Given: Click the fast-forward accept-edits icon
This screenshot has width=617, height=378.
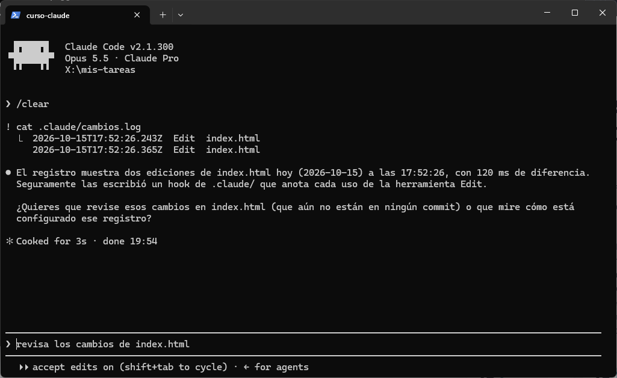Looking at the screenshot, I should pyautogui.click(x=23, y=367).
